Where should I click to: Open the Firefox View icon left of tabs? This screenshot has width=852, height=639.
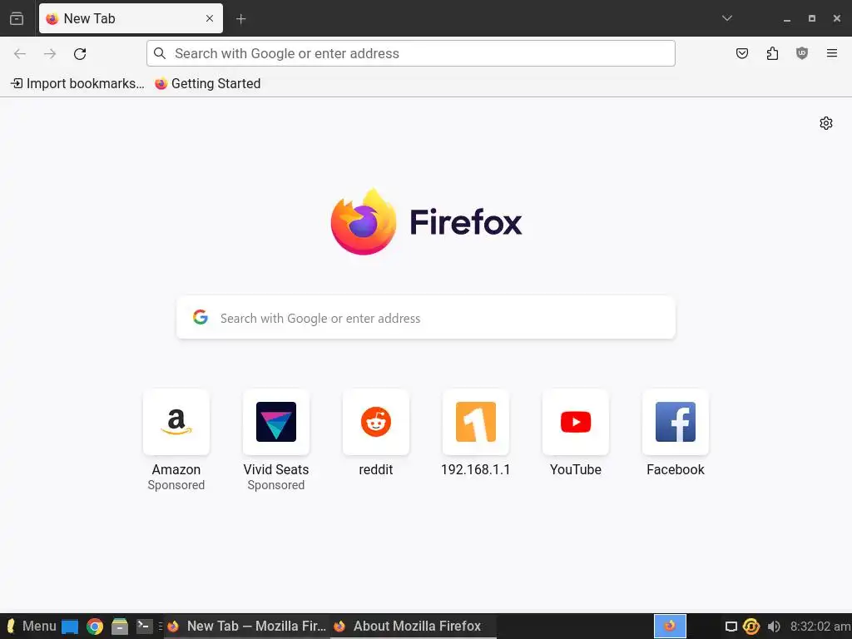tap(17, 18)
